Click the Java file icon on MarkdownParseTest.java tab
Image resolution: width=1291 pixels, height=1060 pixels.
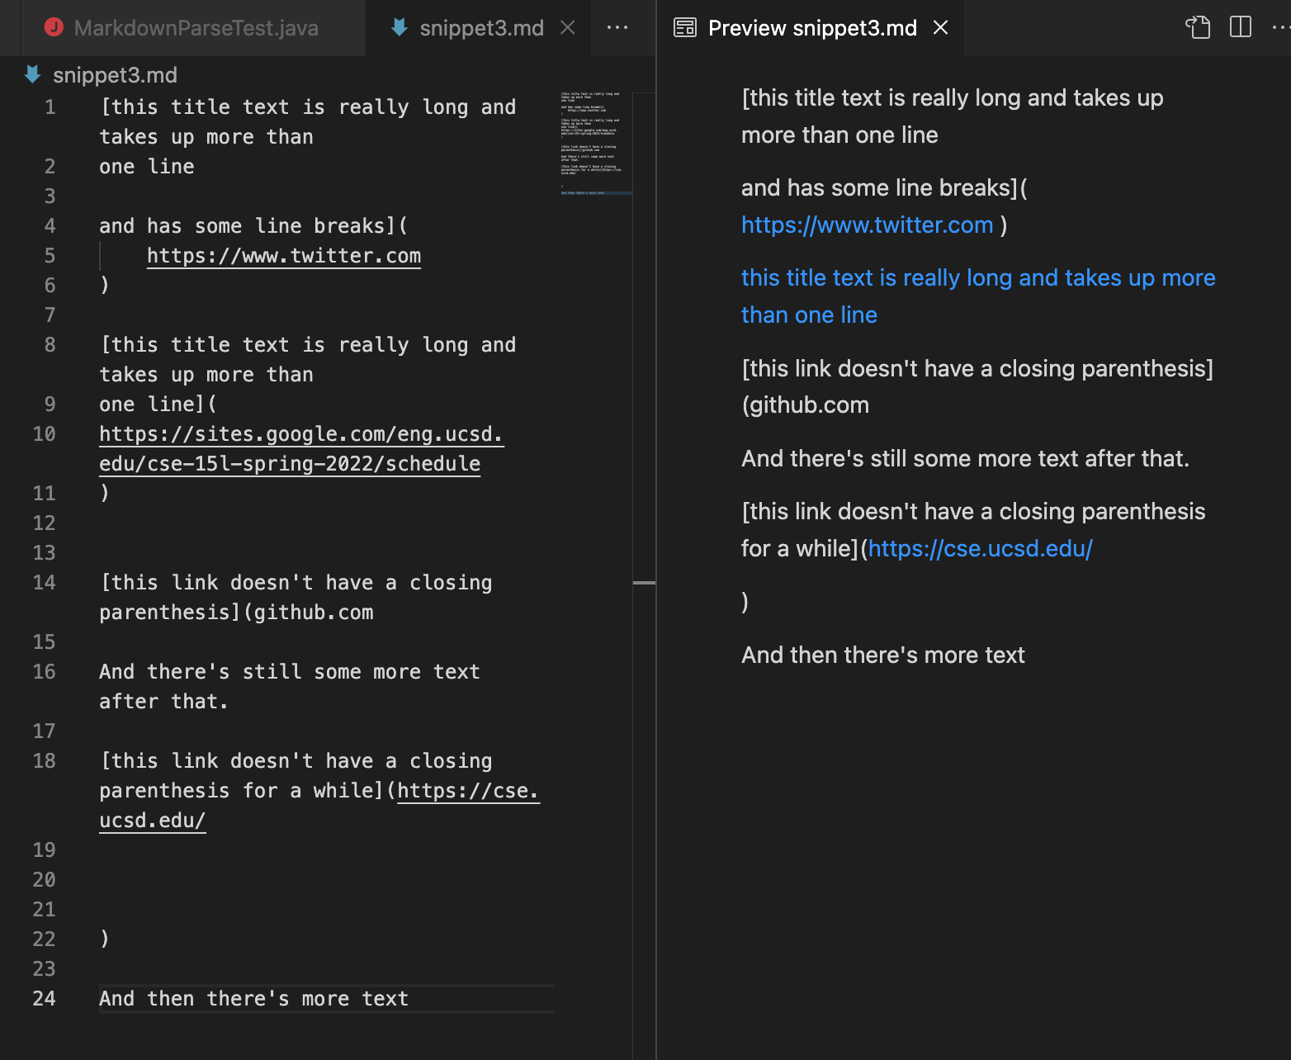point(54,27)
